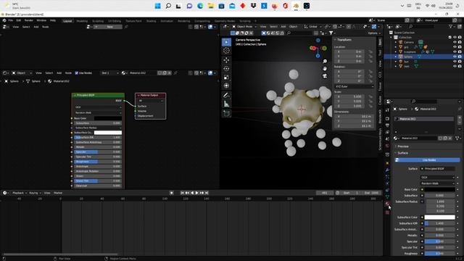The width and height of the screenshot is (464, 261).
Task: Open File Explorer from the taskbar
Action: (211, 6)
